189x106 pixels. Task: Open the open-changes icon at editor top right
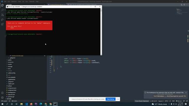click(182, 5)
